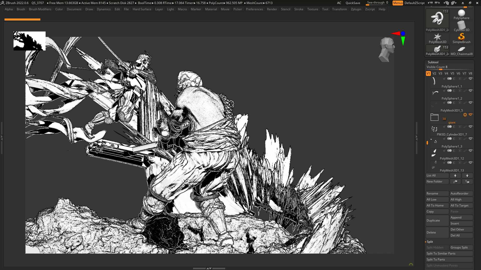481x270 pixels.
Task: Open the Zplugin menu
Action: 356,9
